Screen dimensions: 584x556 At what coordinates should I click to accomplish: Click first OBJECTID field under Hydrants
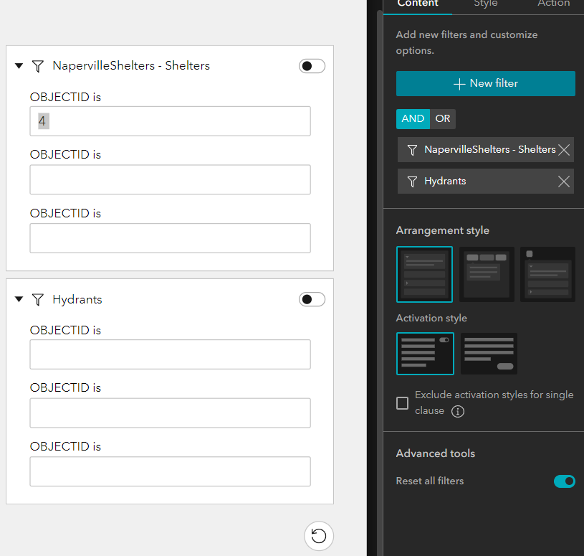click(171, 354)
